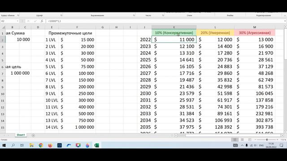Screen dimensions: 287x161
Task: Click the zoom percentage level
Action: pos(283,140)
